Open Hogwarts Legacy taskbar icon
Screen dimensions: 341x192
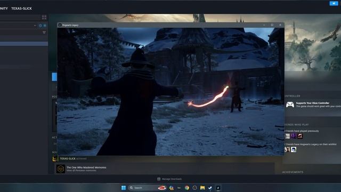218,188
